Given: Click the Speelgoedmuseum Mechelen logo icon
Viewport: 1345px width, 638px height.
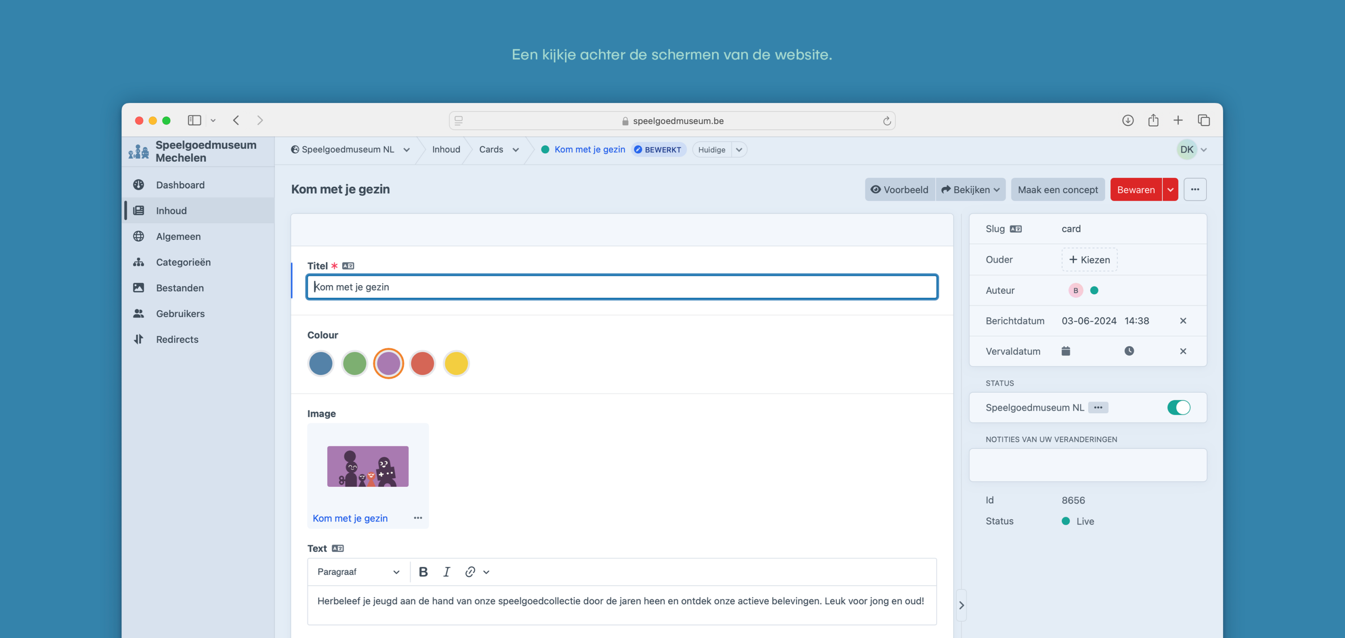Looking at the screenshot, I should pos(139,151).
